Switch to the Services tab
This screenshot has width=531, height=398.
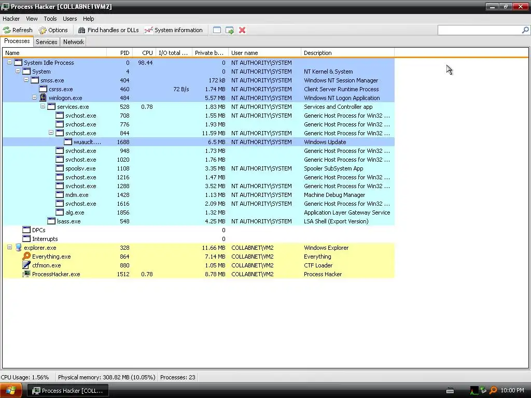coord(46,42)
